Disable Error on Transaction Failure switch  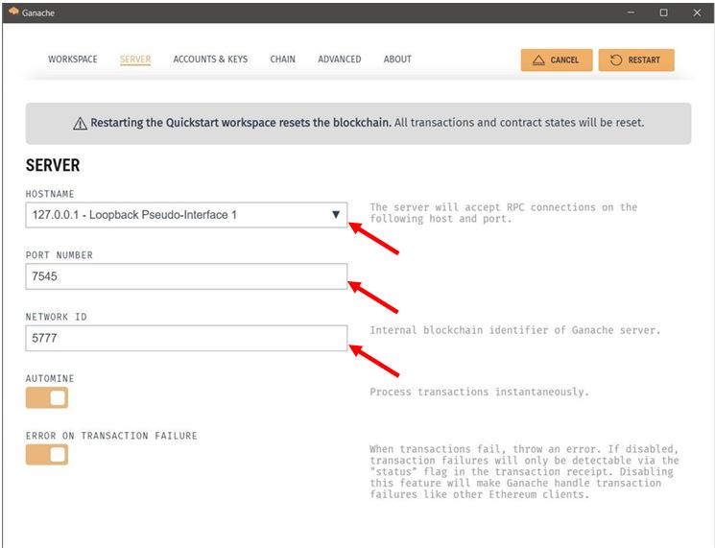[47, 454]
